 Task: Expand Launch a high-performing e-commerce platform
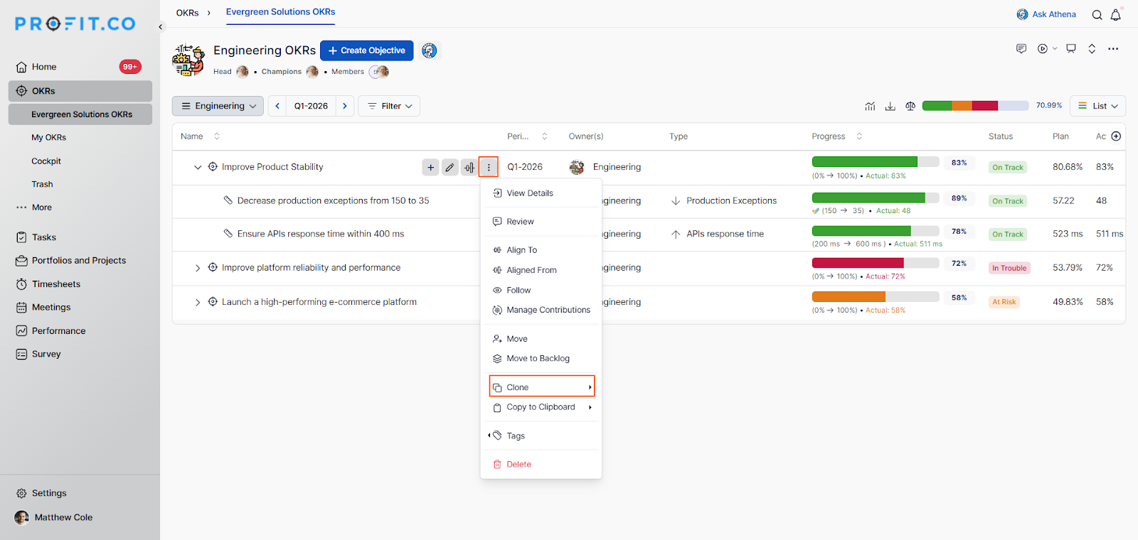pos(198,302)
